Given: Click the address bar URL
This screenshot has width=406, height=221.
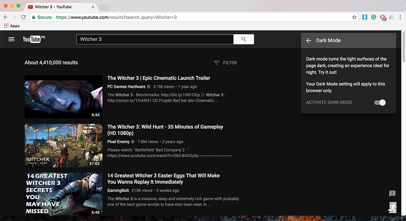Looking at the screenshot, I should [116, 17].
